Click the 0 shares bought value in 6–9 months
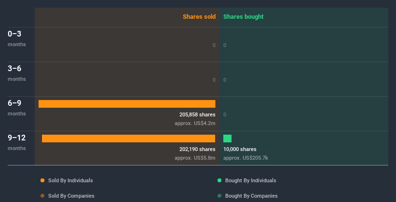396x202 pixels. tap(225, 114)
